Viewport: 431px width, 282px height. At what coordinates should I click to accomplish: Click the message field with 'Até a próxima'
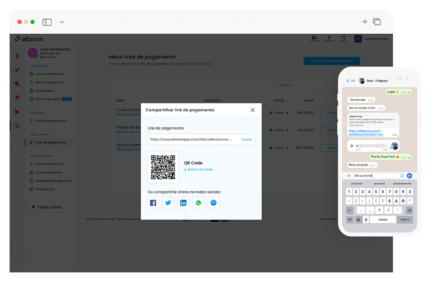click(x=379, y=176)
